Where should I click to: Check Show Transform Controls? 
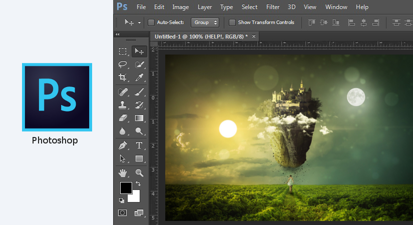[x=232, y=22]
